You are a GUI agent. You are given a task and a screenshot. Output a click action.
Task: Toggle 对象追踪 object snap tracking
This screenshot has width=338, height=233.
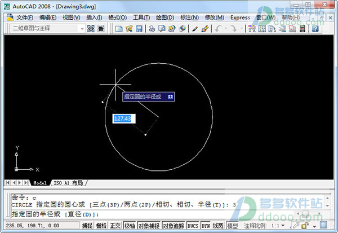[x=174, y=226]
